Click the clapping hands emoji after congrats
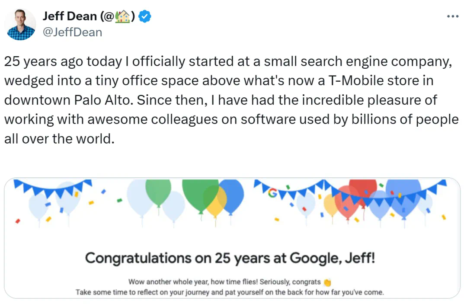The image size is (467, 304). click(x=327, y=282)
